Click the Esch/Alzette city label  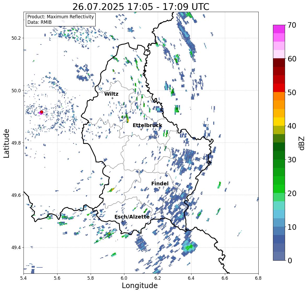pos(132,217)
